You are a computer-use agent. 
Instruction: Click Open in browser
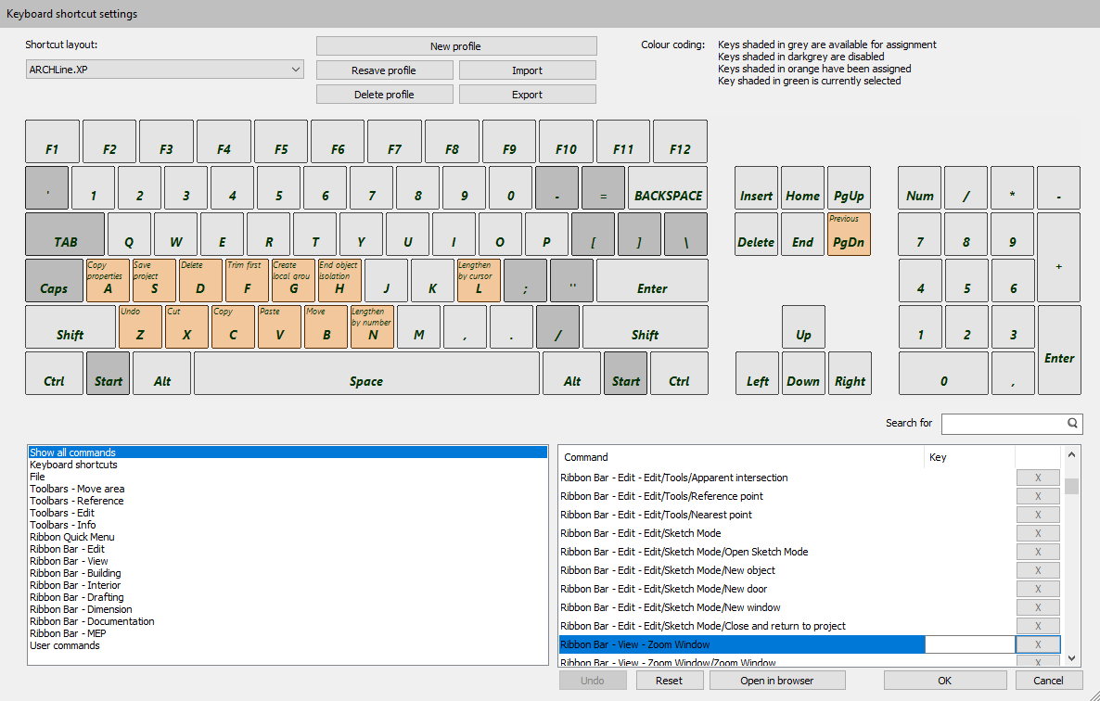pos(777,681)
